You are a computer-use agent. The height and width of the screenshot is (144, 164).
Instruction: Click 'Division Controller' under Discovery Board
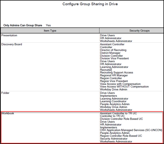point(111,56)
